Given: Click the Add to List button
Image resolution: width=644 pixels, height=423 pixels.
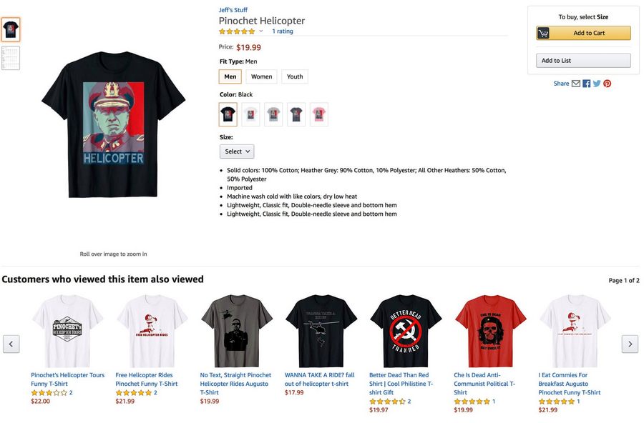Looking at the screenshot, I should (x=583, y=60).
